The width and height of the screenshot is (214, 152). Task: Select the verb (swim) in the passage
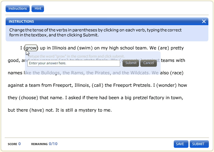tap(84, 48)
